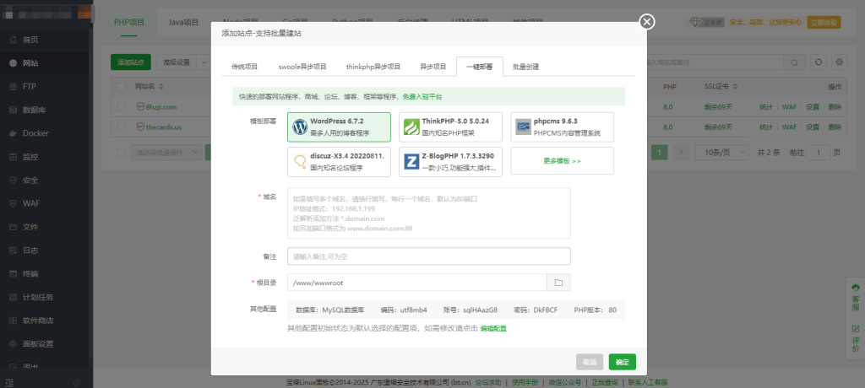Open the 8hzp.com site link

coord(161,107)
